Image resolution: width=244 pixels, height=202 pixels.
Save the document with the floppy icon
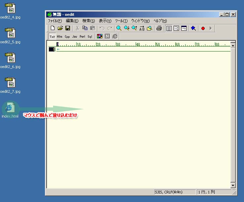67,28
